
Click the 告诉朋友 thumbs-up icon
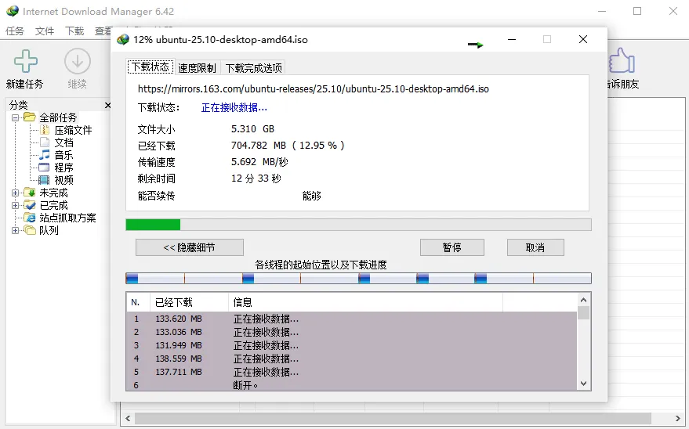click(x=622, y=60)
